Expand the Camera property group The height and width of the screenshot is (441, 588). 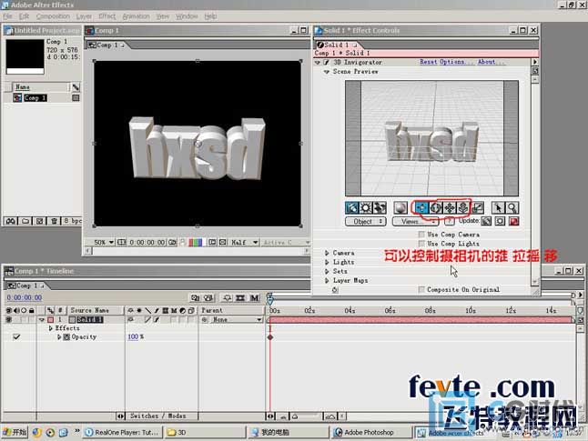[x=327, y=253]
